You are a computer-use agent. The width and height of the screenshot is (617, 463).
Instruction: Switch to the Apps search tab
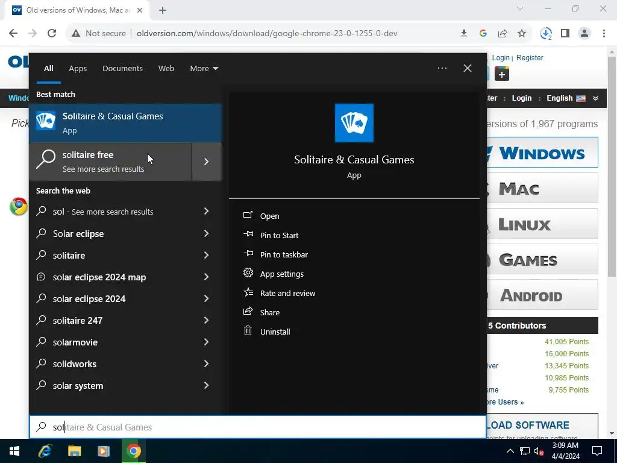coord(78,69)
